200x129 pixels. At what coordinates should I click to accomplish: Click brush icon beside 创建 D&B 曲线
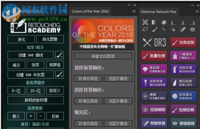pyautogui.click(x=59, y=55)
